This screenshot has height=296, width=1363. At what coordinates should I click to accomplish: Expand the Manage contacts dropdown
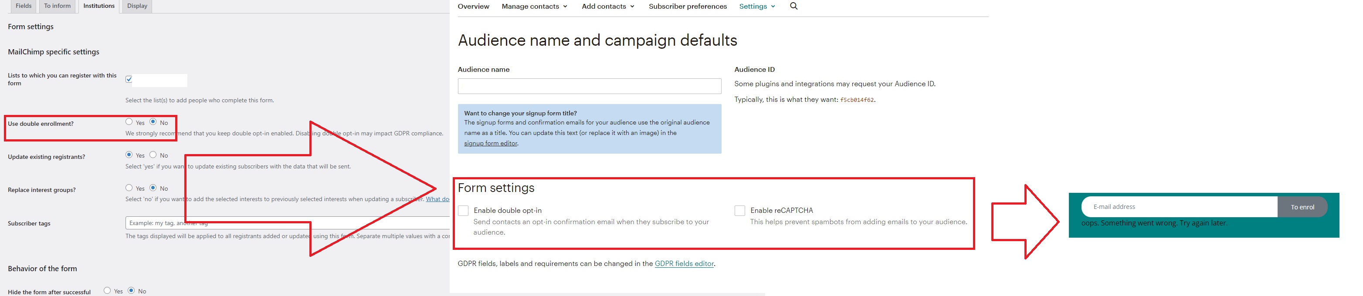(534, 7)
